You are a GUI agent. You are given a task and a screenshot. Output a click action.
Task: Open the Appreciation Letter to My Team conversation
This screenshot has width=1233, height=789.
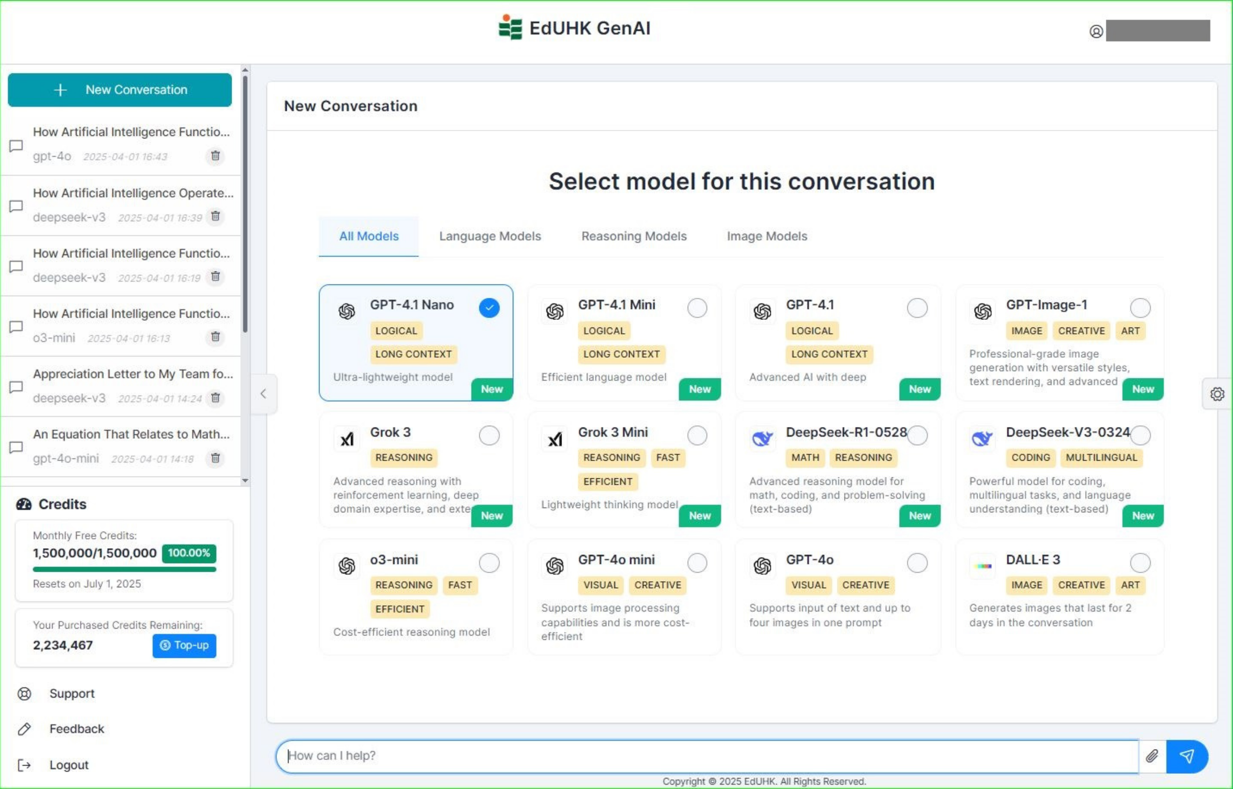tap(121, 386)
